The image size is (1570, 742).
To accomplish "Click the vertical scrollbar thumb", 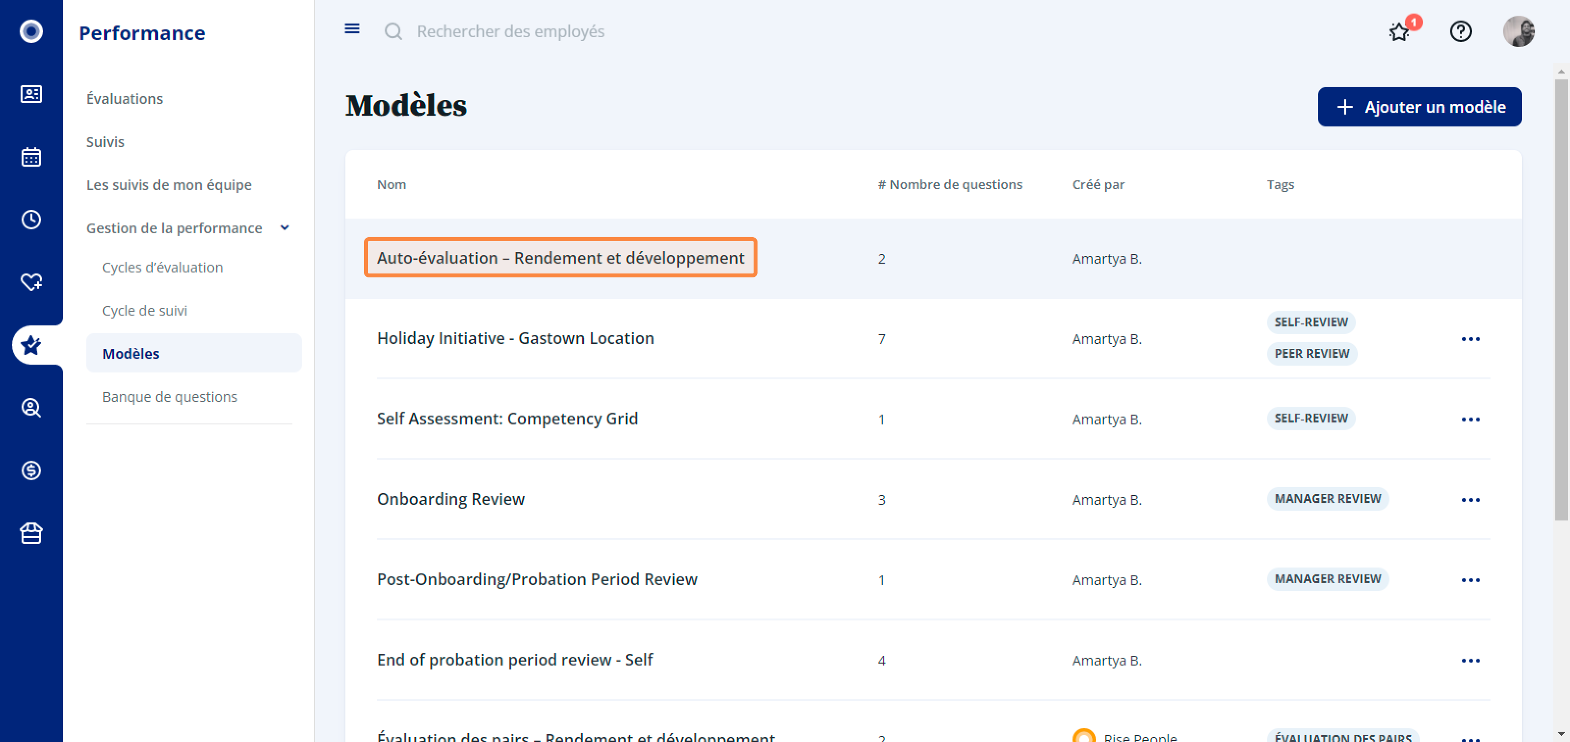I will [1561, 299].
